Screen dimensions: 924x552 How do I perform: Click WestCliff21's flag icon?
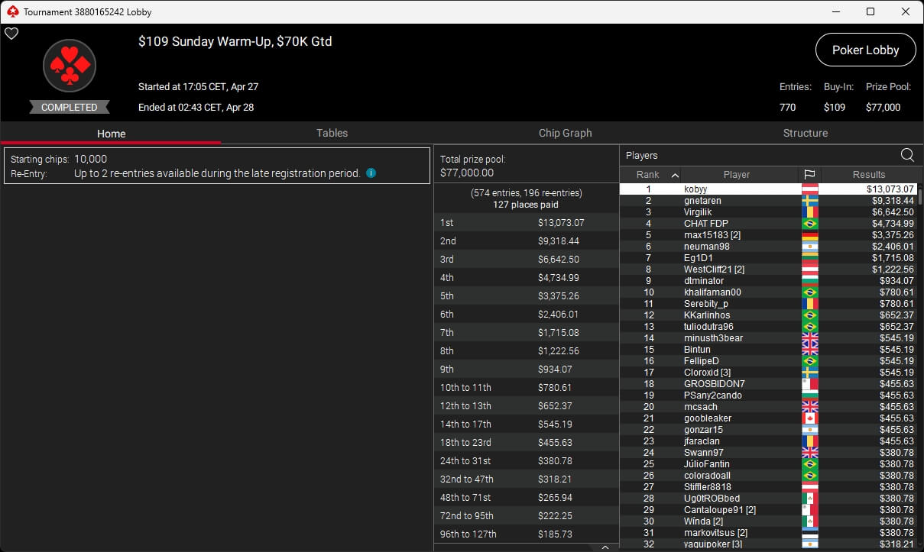click(809, 269)
